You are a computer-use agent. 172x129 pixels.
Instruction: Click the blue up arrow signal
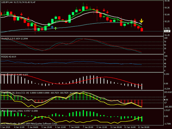pyautogui.click(x=52, y=27)
